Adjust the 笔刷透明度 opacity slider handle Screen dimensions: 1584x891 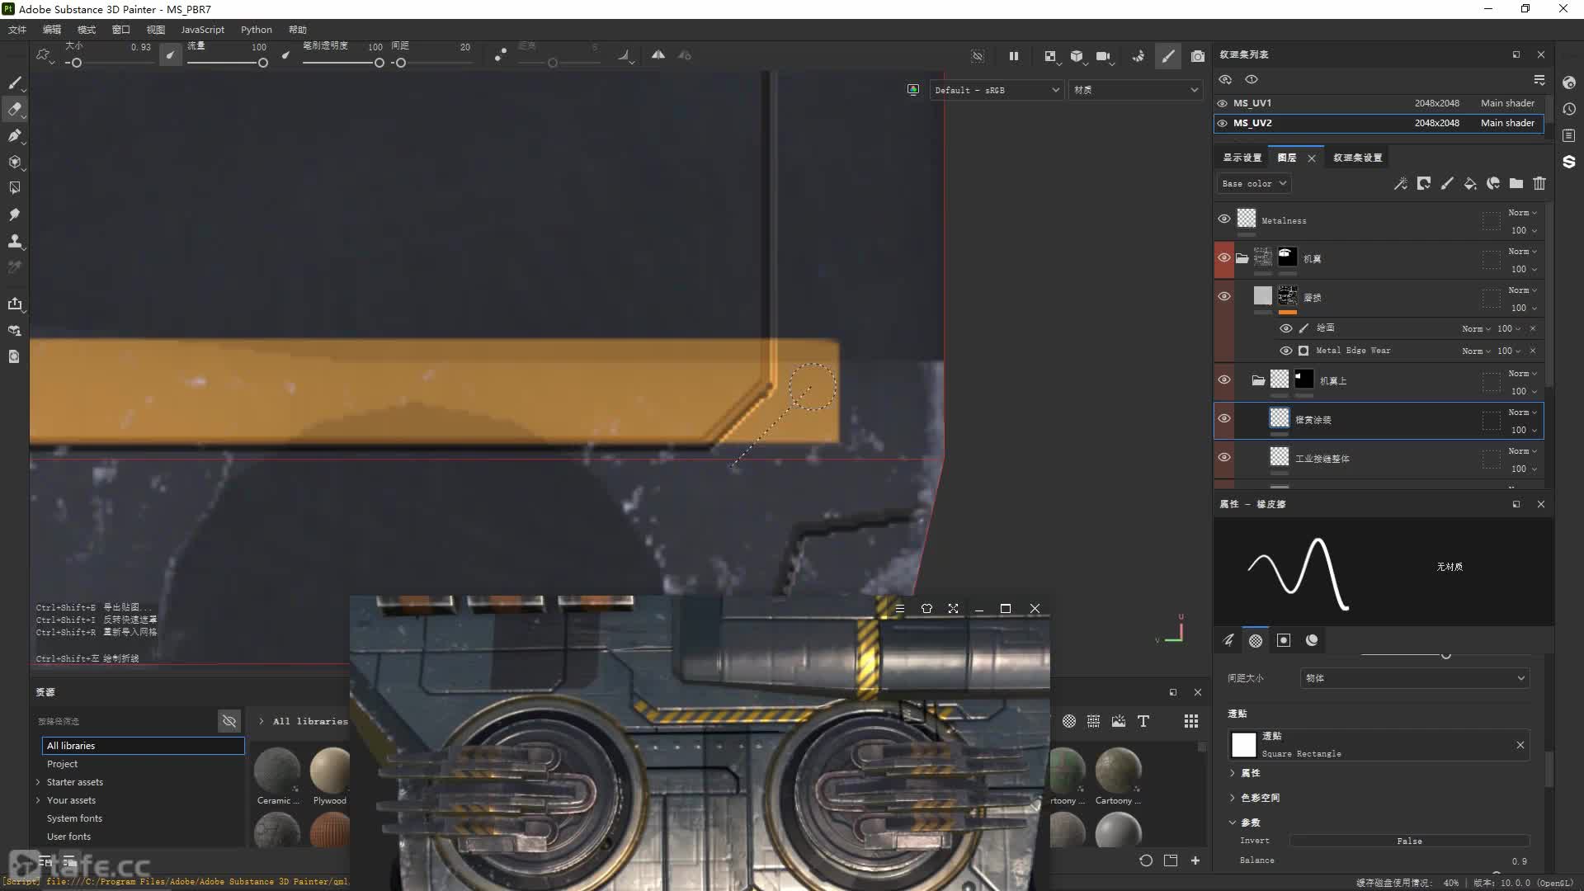(379, 63)
